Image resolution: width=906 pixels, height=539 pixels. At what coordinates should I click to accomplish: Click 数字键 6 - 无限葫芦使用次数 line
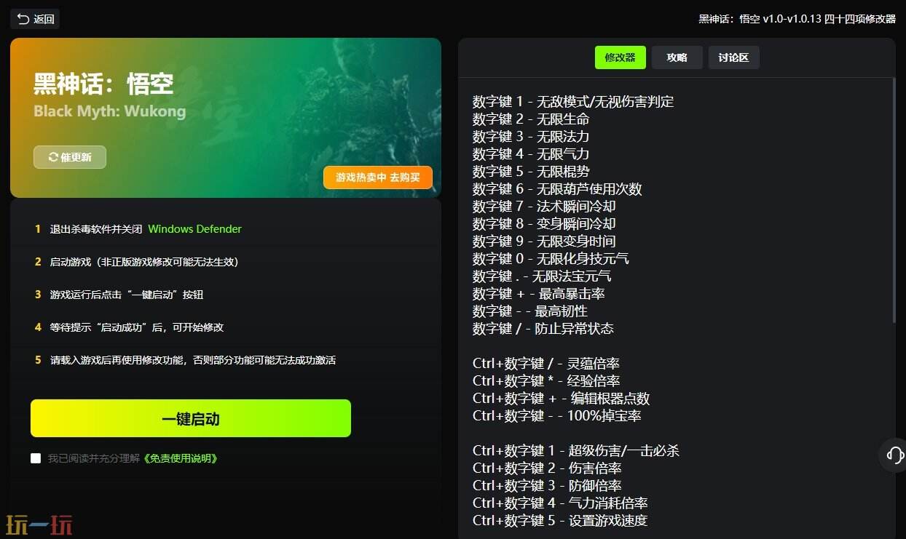coord(557,189)
